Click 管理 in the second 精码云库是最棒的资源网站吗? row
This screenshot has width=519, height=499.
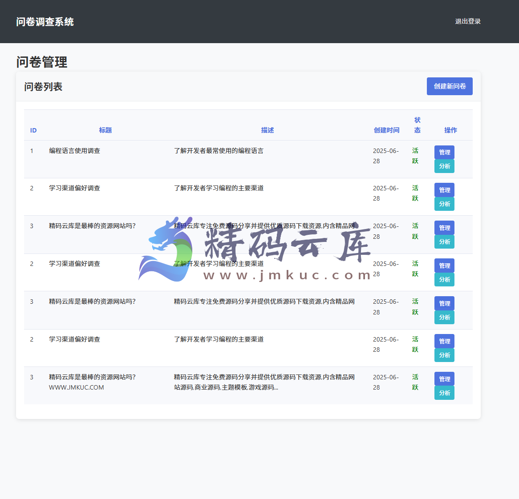444,303
